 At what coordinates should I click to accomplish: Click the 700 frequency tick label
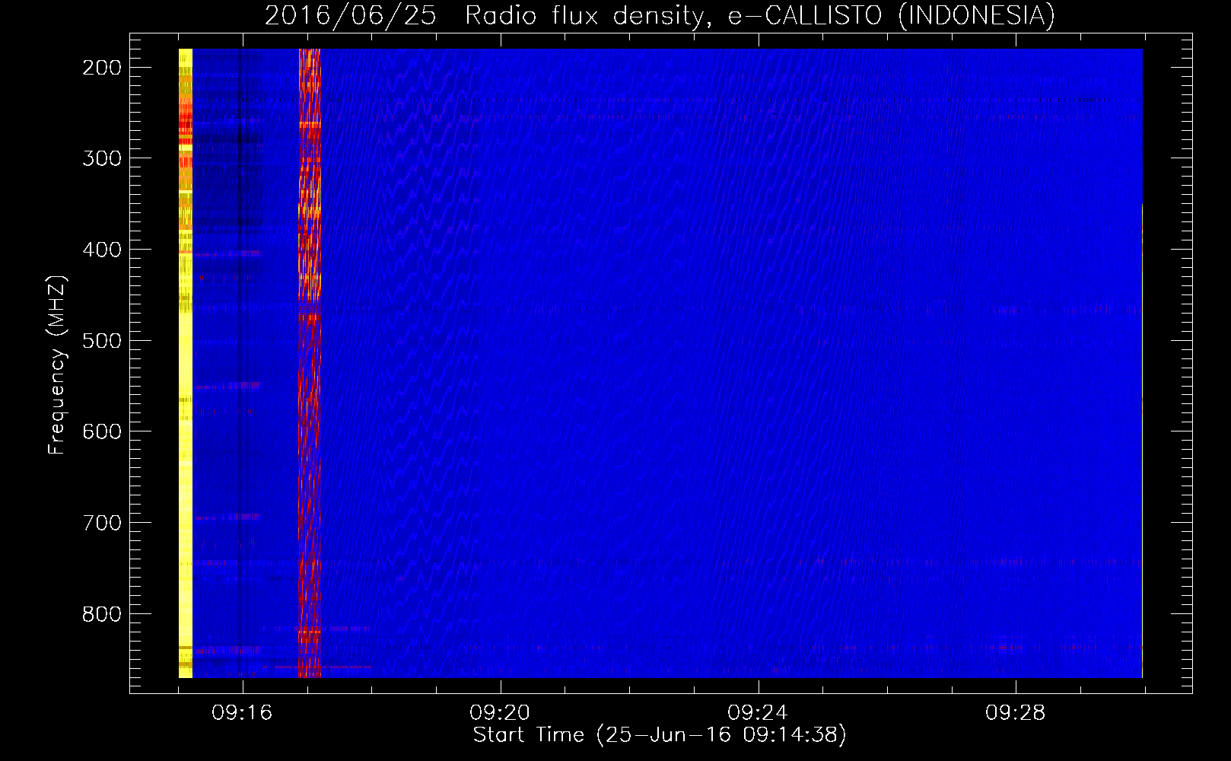point(102,523)
